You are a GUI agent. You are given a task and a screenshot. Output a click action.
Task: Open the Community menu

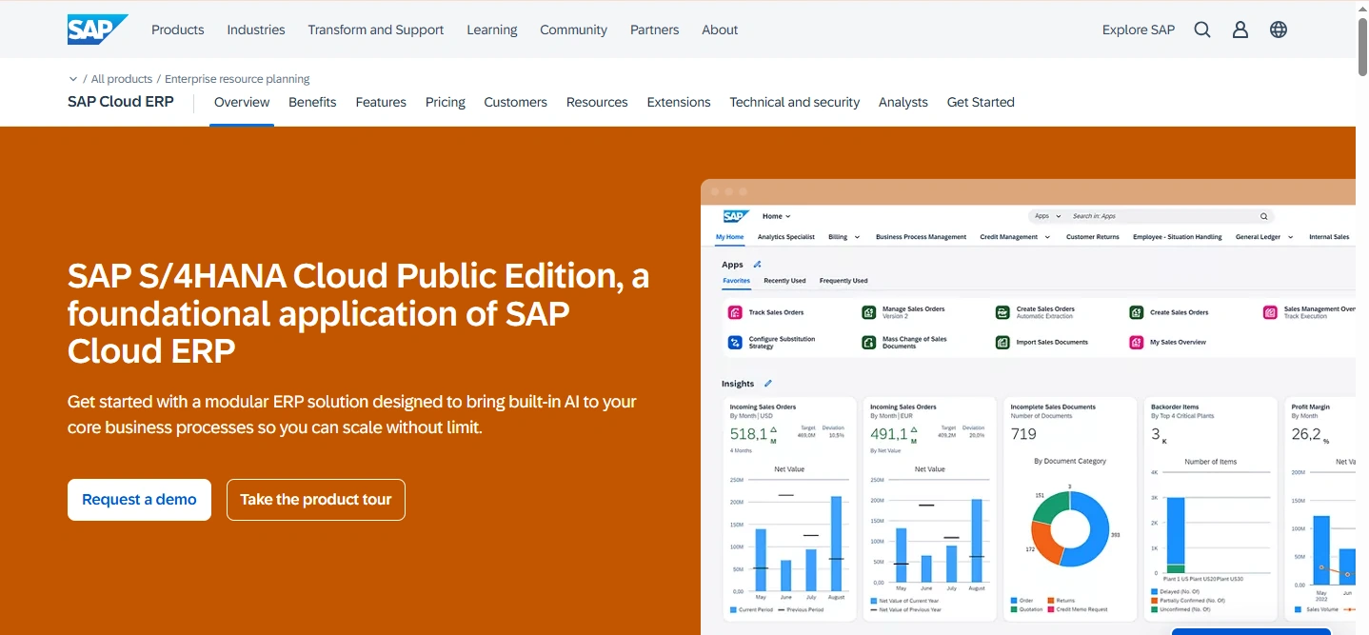pos(574,30)
